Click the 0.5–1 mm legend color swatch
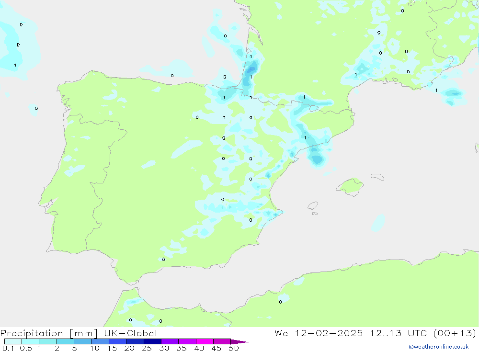 pyautogui.click(x=31, y=341)
